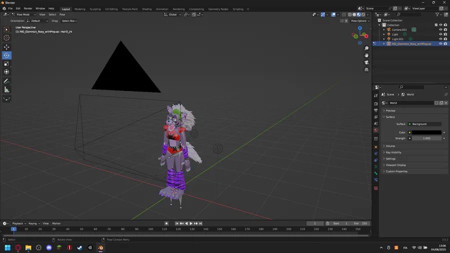This screenshot has height=253, width=450.
Task: Open Windows Start menu
Action: click(7, 247)
